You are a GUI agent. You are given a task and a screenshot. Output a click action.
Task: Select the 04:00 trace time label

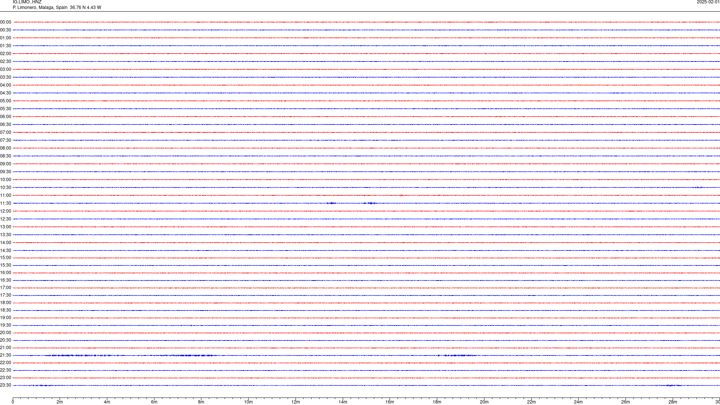[6, 85]
